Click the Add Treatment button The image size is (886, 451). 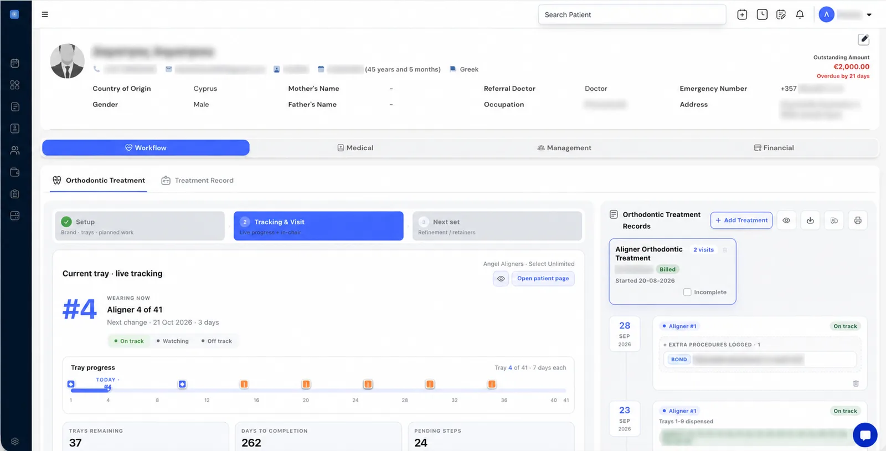[741, 221]
